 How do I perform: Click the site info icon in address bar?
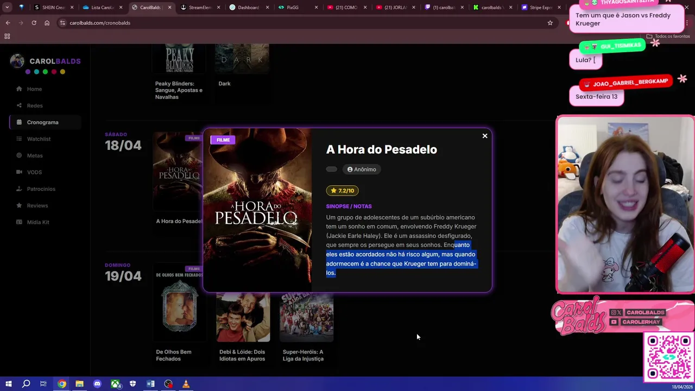[62, 23]
